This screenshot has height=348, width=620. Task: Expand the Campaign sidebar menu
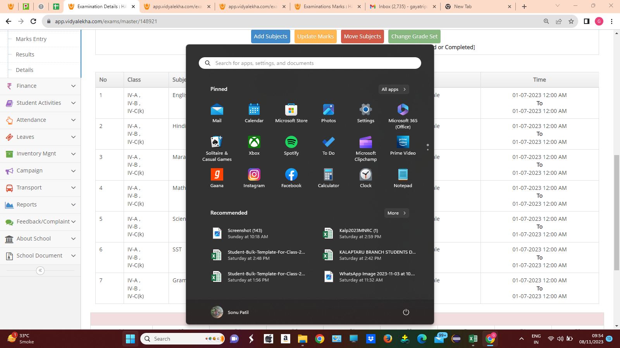pos(40,171)
